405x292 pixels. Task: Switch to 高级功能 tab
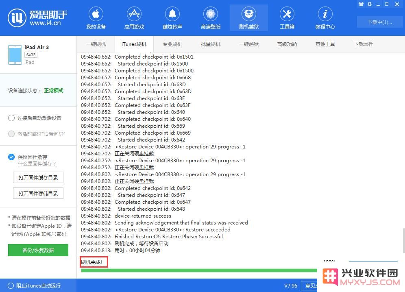click(x=287, y=44)
